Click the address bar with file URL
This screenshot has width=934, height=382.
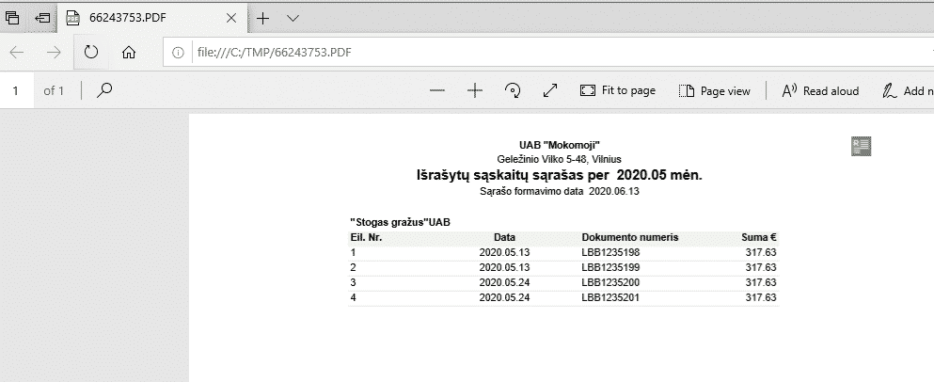click(x=470, y=52)
